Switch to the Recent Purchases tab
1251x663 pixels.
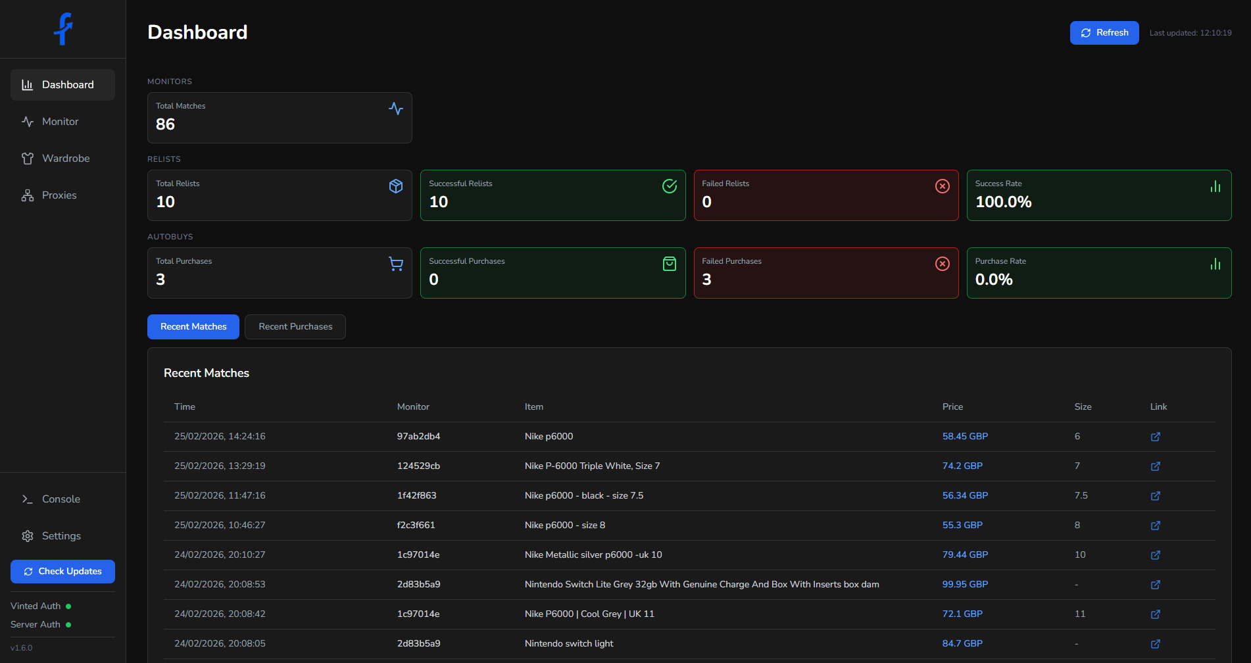[295, 326]
